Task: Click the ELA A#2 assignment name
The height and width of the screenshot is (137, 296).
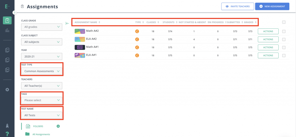Action: click(91, 39)
